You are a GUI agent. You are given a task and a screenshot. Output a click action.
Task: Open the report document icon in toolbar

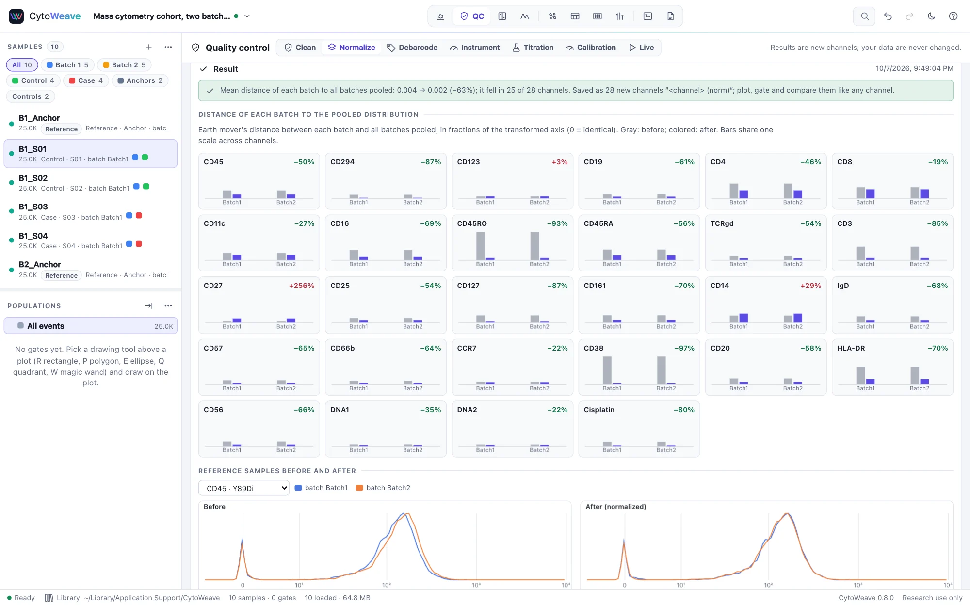pos(670,16)
